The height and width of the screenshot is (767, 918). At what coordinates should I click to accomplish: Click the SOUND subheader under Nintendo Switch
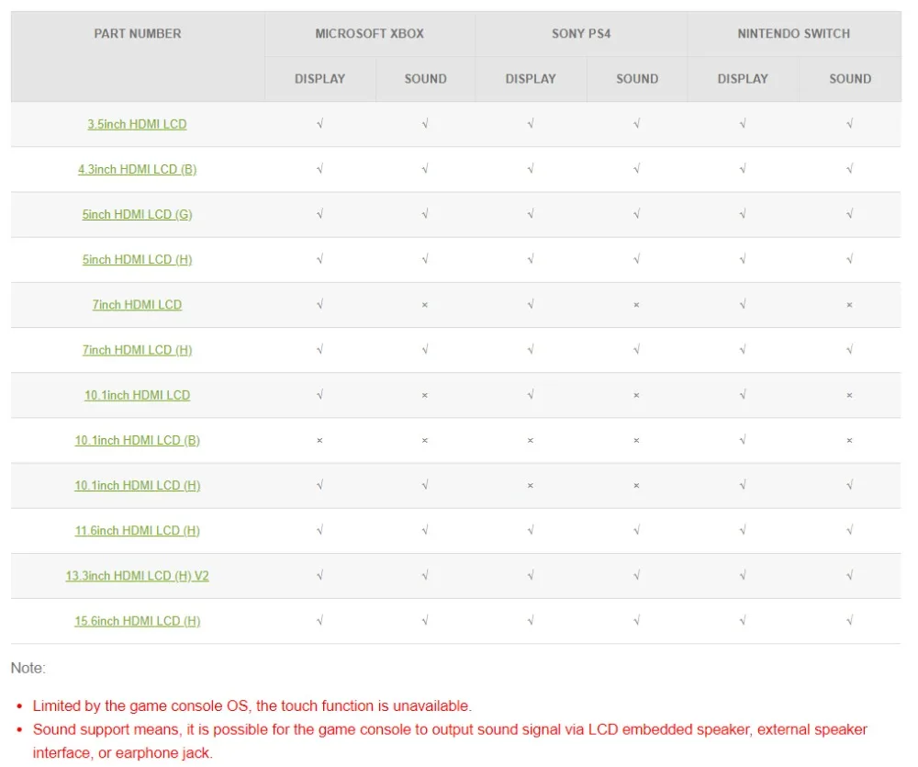[x=850, y=78]
